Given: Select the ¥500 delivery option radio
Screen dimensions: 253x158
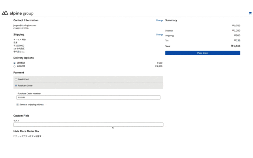Looking at the screenshot, I should (15, 63).
